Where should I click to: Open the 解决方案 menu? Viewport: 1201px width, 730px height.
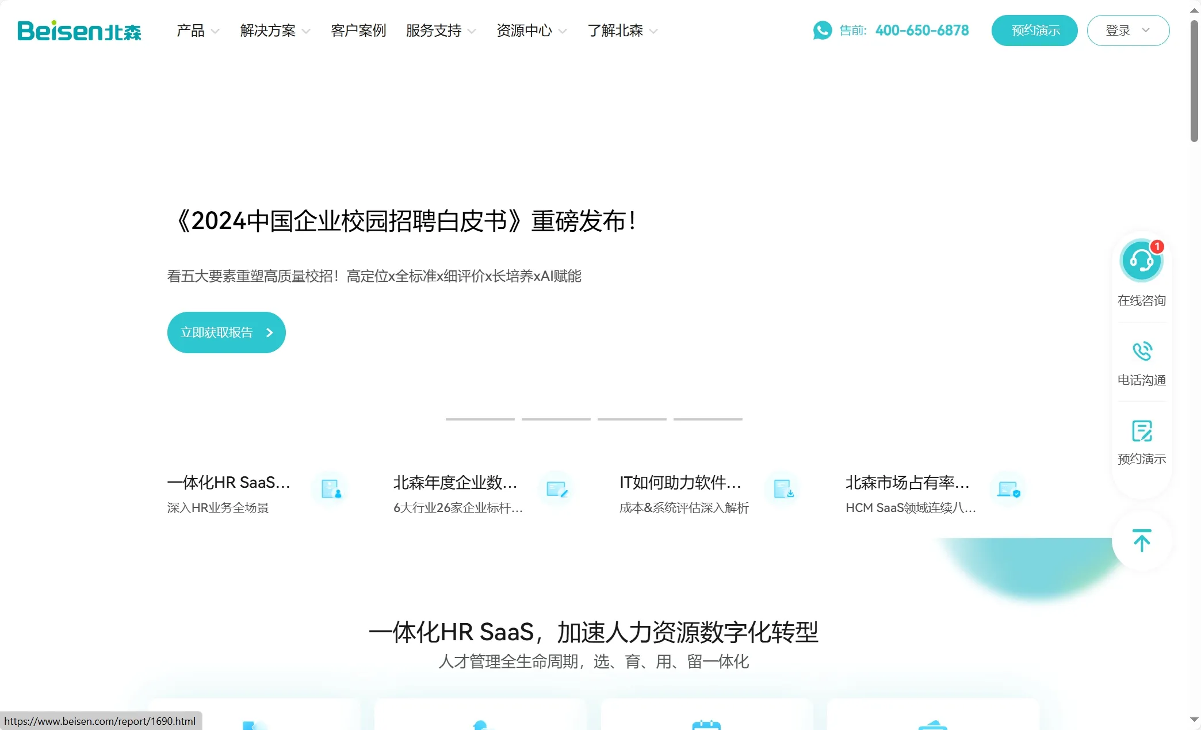(x=268, y=30)
